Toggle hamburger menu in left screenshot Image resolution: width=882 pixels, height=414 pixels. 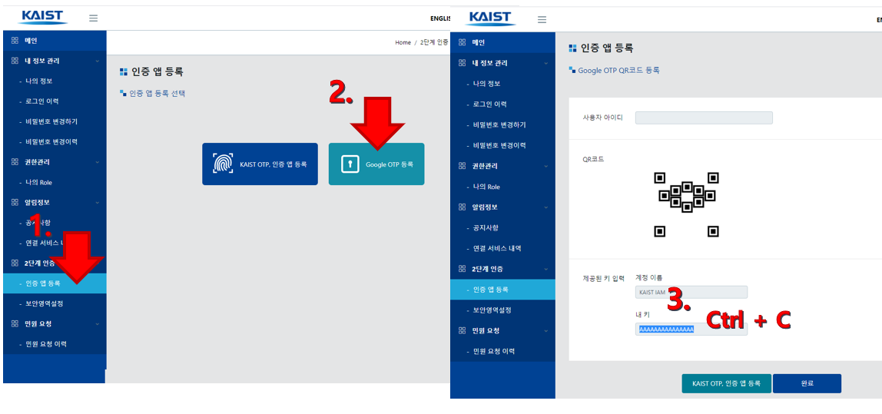[94, 18]
